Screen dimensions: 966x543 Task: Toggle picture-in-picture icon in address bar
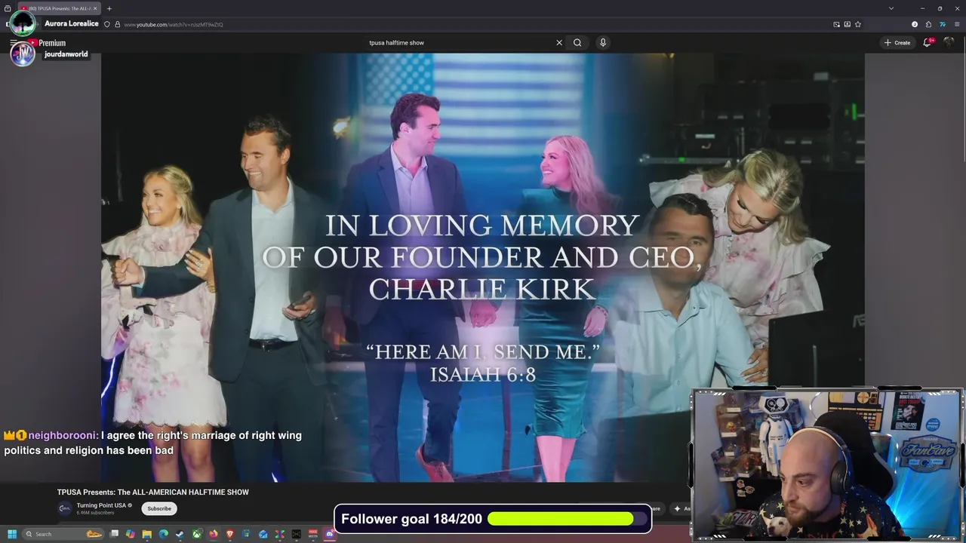836,24
